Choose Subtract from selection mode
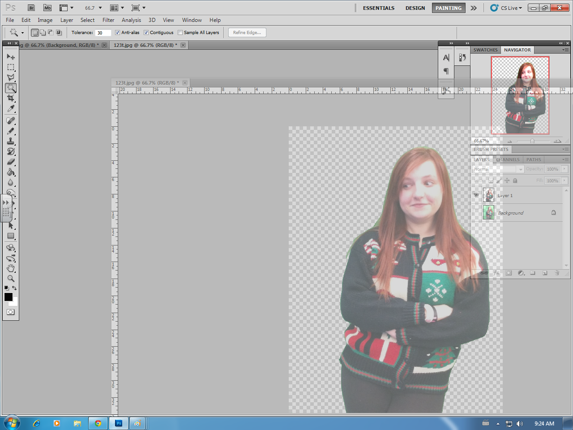Screen dimensions: 573x430 coord(51,32)
